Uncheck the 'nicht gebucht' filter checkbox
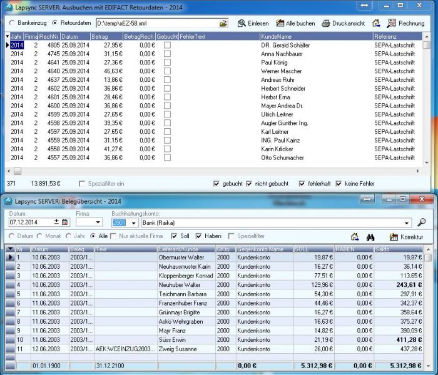 pyautogui.click(x=250, y=184)
